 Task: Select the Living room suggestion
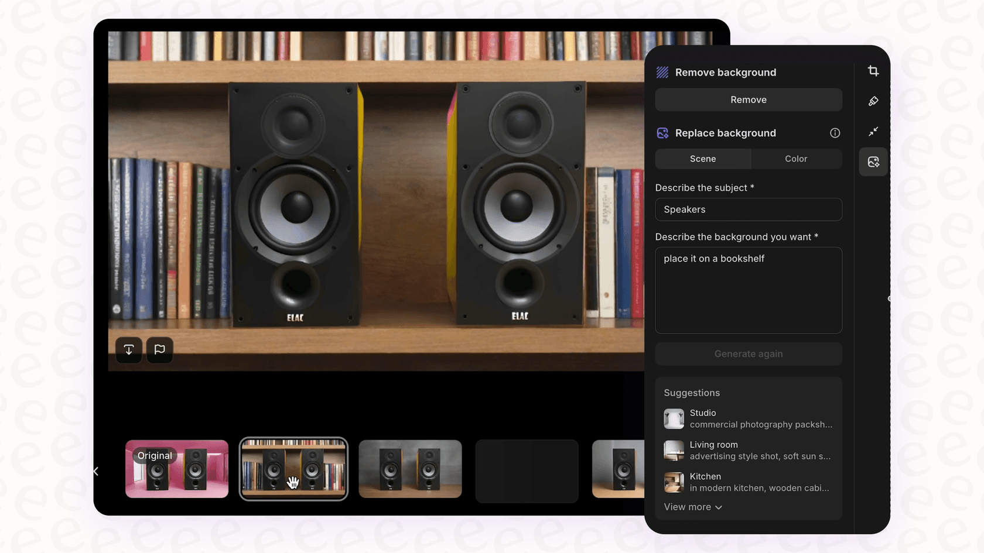749,450
